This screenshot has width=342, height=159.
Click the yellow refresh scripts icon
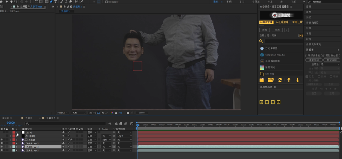click(280, 80)
